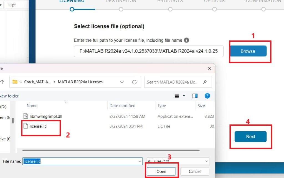
Task: Switch to the DESTINATION wizard step
Action: pyautogui.click(x=121, y=9)
